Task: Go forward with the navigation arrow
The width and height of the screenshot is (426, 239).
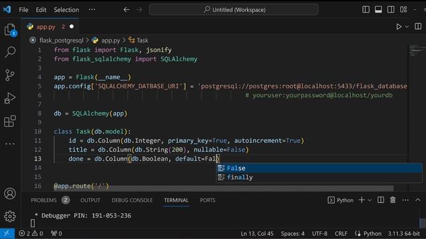Action: point(139,10)
